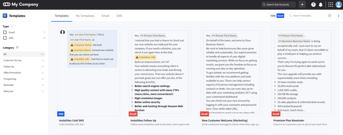
Task: Click New Customer Welcome (Marketing) title
Action: [x=225, y=120]
